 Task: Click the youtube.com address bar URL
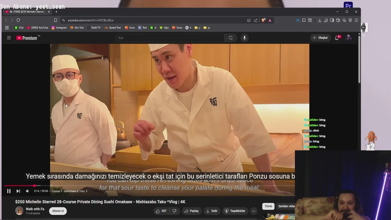pyautogui.click(x=91, y=20)
